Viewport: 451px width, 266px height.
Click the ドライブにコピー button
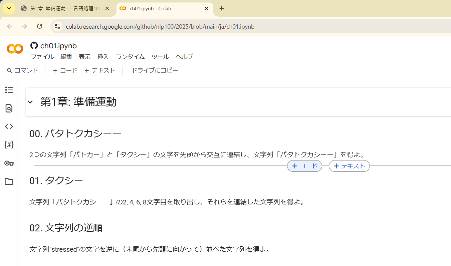pyautogui.click(x=155, y=70)
